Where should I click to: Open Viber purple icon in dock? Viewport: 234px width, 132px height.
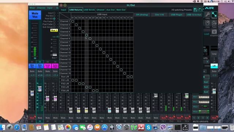tap(163, 127)
